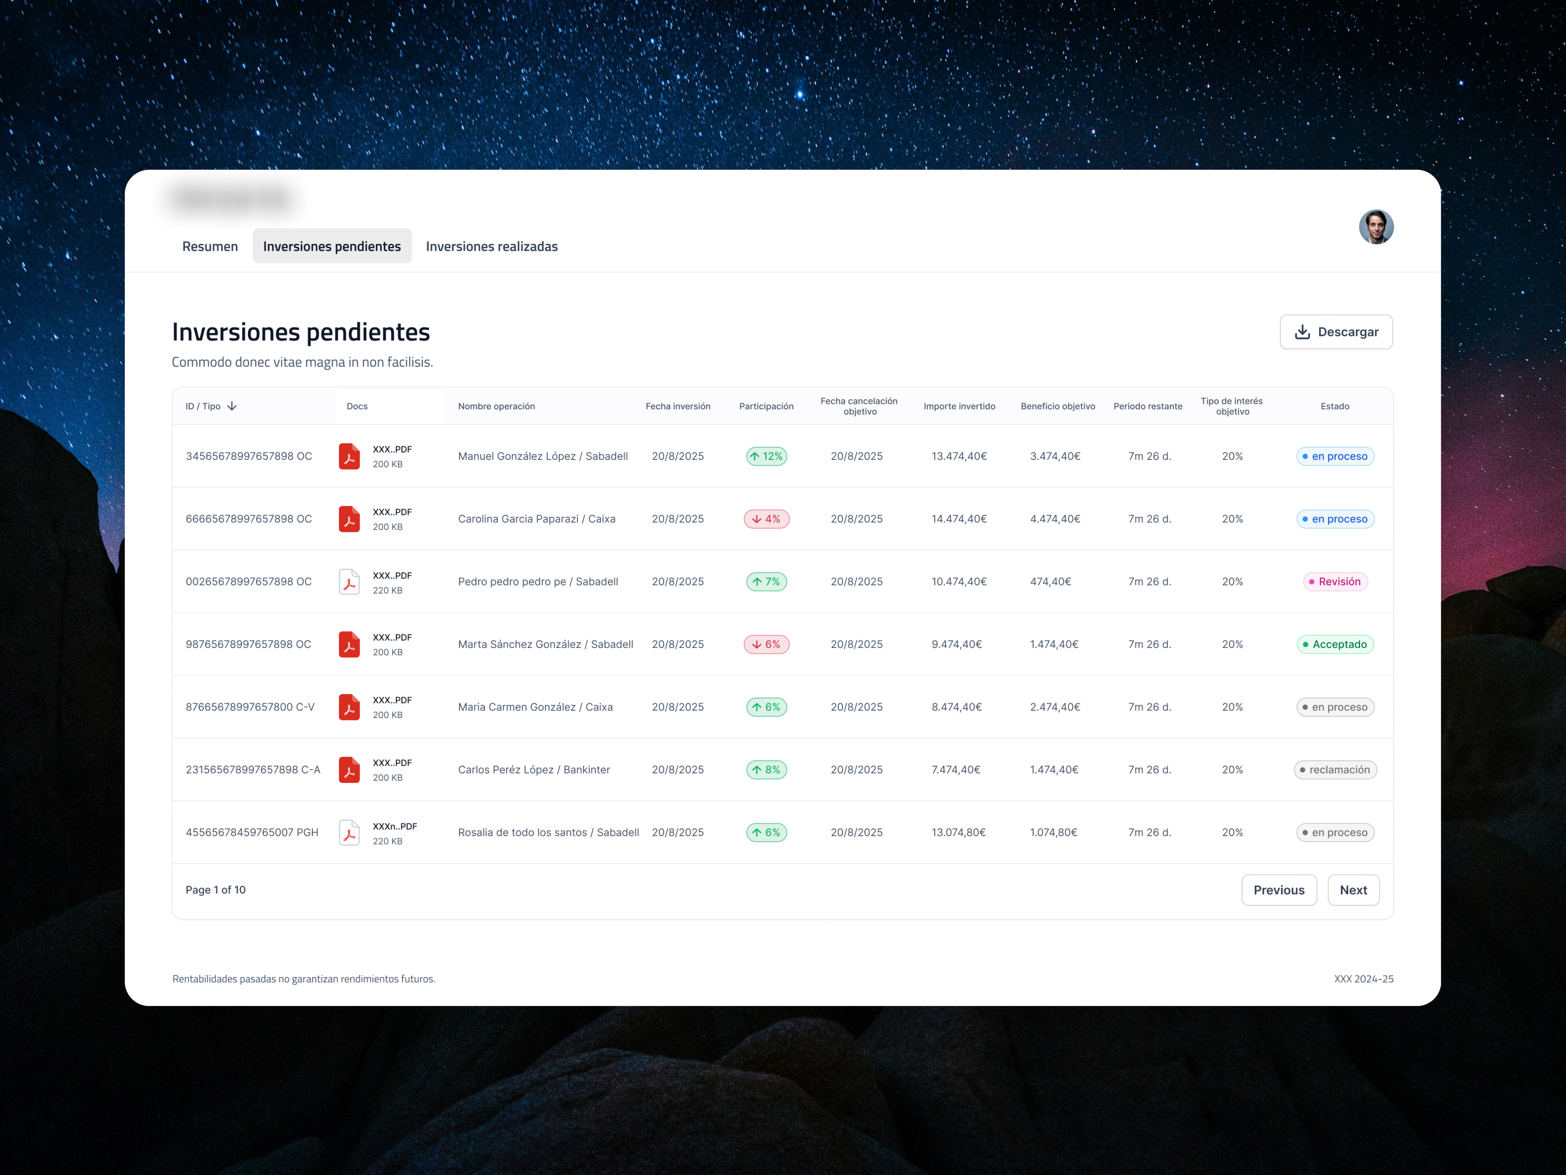
Task: Click the reclamación status pill for Carlos Peréz
Action: 1335,769
